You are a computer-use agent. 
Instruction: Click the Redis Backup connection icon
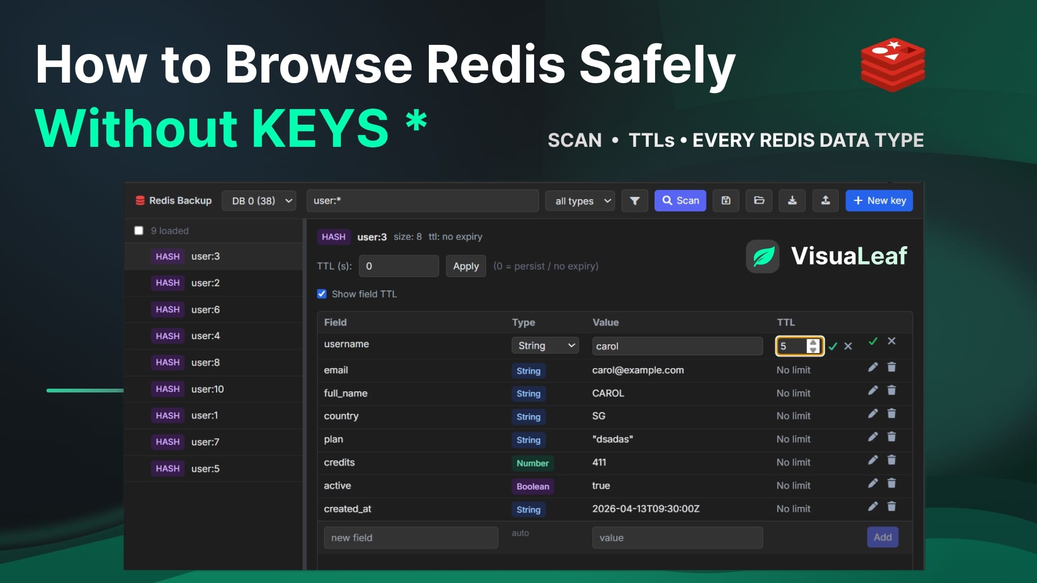click(x=140, y=201)
